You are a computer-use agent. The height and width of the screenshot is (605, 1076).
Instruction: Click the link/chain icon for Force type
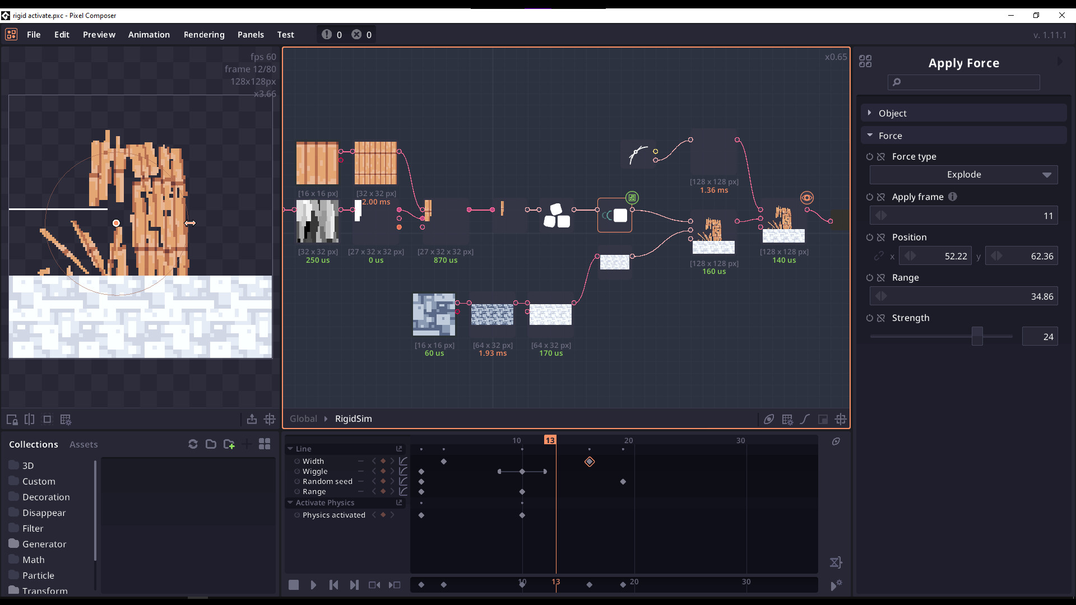coord(880,156)
